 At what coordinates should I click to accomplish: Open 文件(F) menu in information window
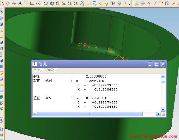(38, 70)
